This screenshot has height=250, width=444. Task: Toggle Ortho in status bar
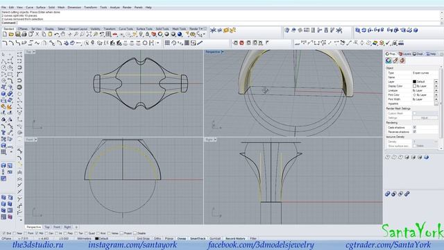157,239
